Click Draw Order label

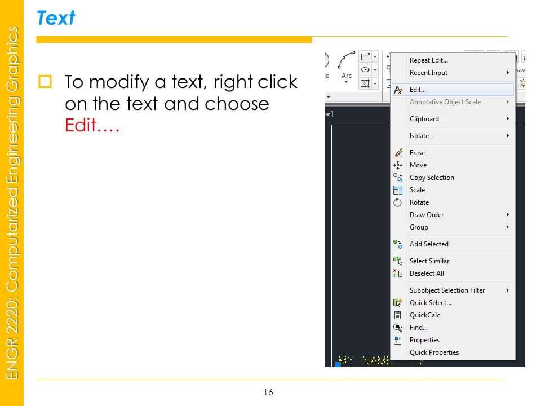(427, 215)
